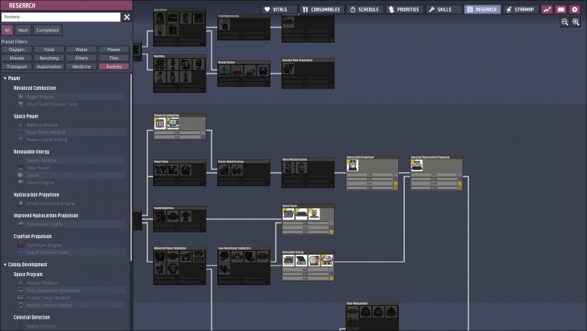Viewport: 587px width, 331px height.
Task: Toggle the Next research filter
Action: tap(23, 30)
